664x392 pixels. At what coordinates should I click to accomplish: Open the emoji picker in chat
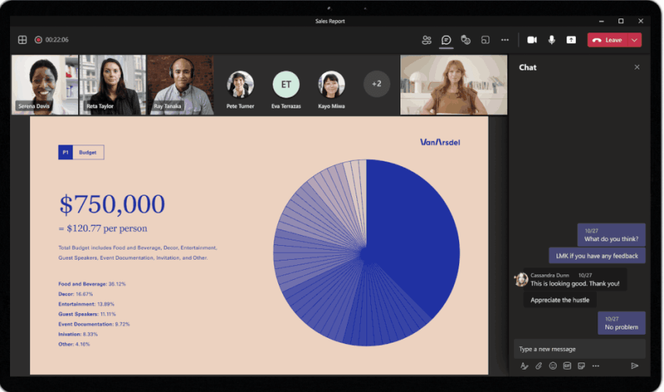tap(553, 366)
